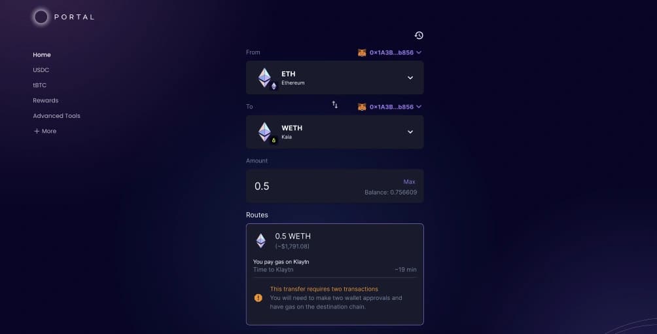
Task: Open the transaction history clock icon
Action: pyautogui.click(x=419, y=35)
